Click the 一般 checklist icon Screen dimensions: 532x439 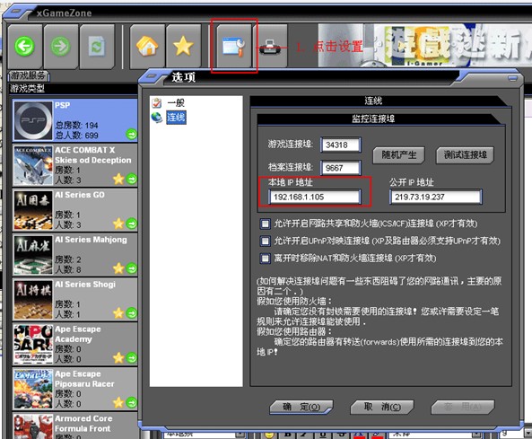[157, 103]
